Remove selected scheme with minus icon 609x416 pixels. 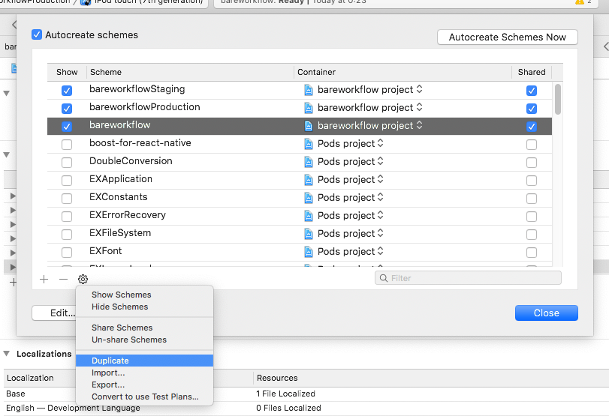(x=63, y=279)
